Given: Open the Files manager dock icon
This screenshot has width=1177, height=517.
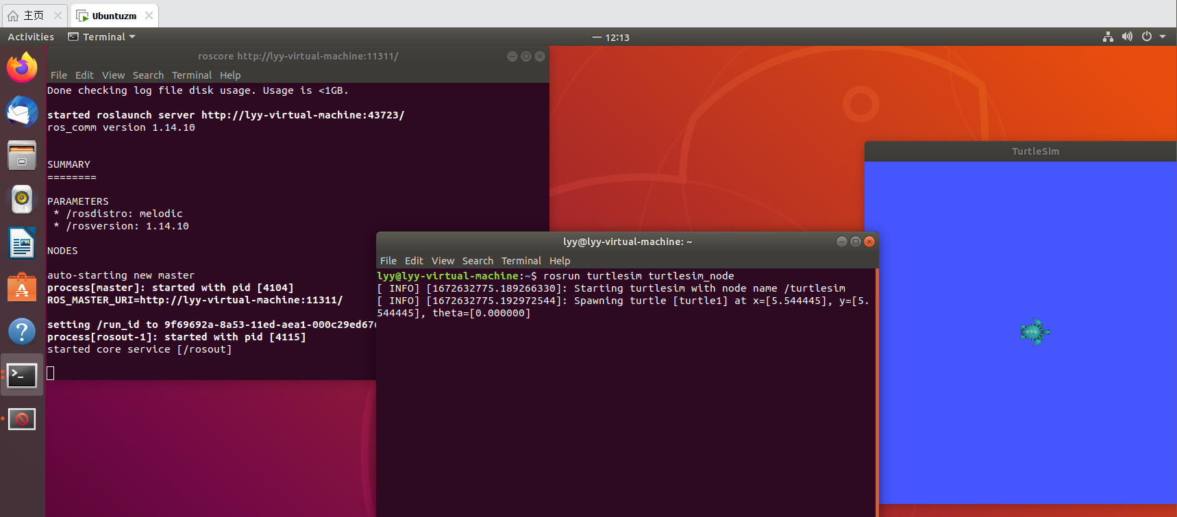Looking at the screenshot, I should coord(22,155).
